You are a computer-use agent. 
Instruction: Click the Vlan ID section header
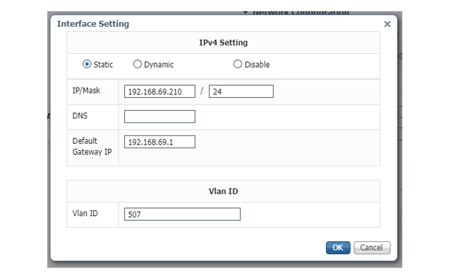[223, 191]
